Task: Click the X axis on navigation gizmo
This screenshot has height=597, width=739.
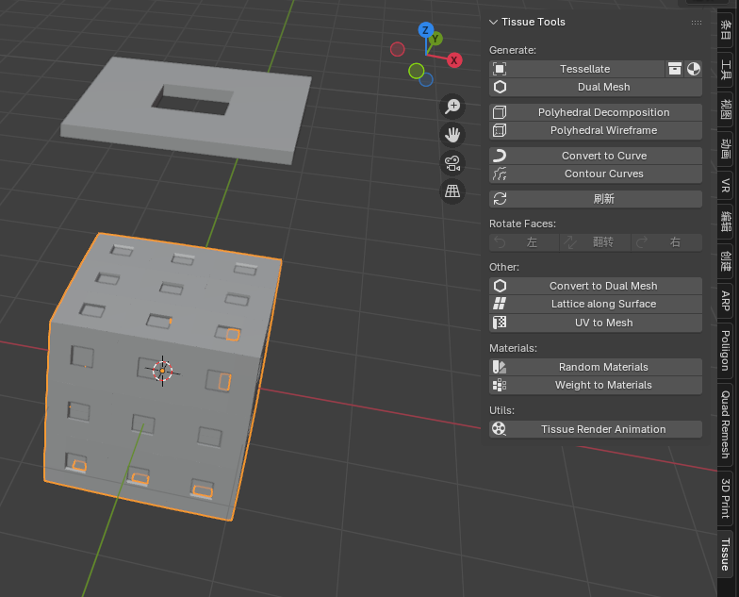Action: [454, 60]
